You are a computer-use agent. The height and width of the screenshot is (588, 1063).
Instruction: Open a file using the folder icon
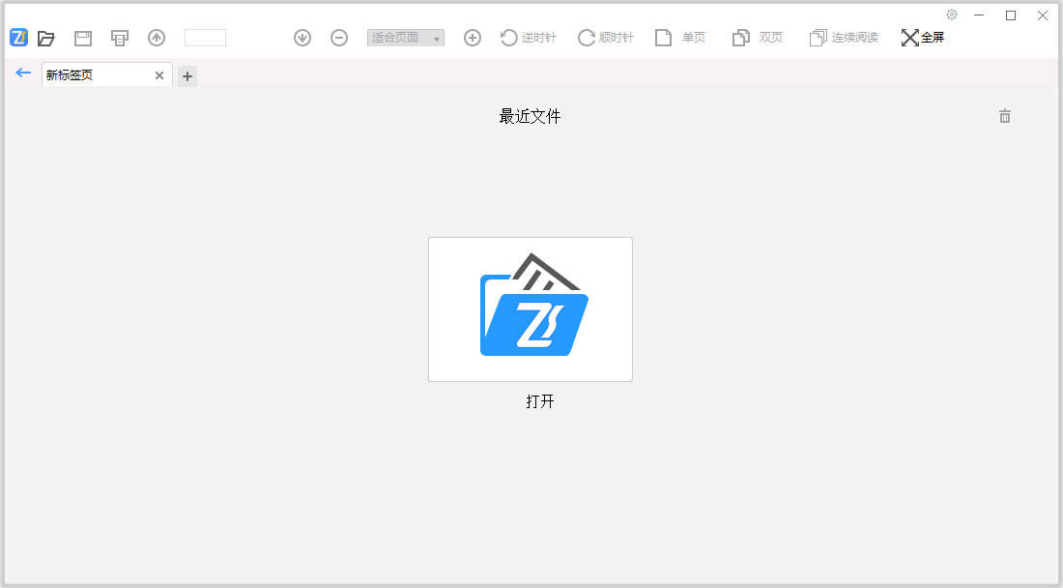pos(46,38)
